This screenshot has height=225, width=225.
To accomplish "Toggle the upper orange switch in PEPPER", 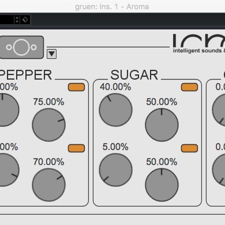I will [76, 87].
